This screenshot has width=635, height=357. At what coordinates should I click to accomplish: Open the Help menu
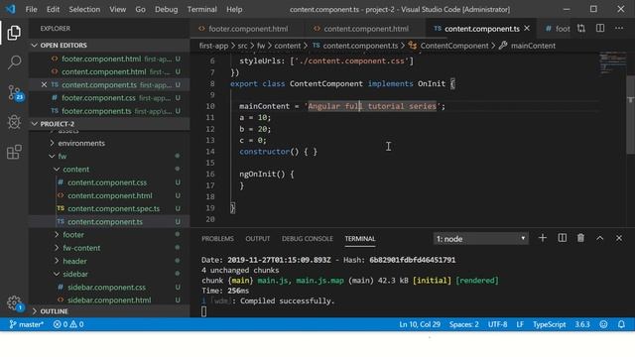[234, 9]
